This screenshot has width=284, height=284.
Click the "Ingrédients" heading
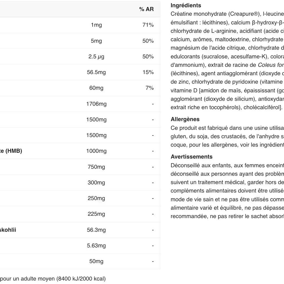(x=186, y=6)
